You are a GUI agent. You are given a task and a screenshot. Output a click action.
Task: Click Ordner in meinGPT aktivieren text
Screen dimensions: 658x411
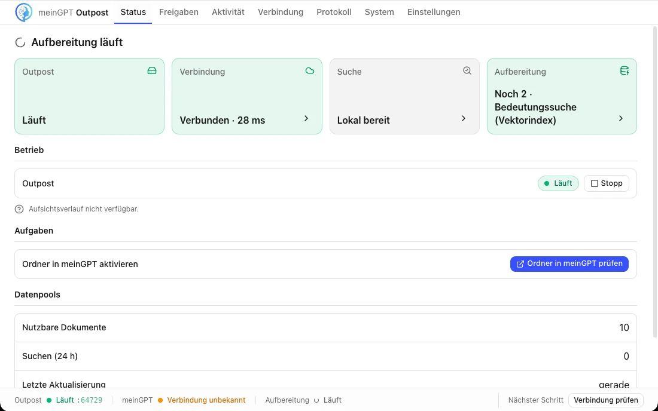click(x=80, y=265)
